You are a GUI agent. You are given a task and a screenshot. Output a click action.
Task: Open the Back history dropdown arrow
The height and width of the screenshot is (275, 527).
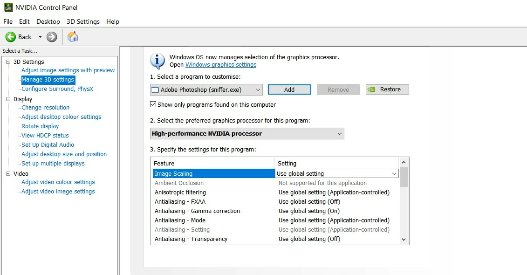(x=40, y=37)
